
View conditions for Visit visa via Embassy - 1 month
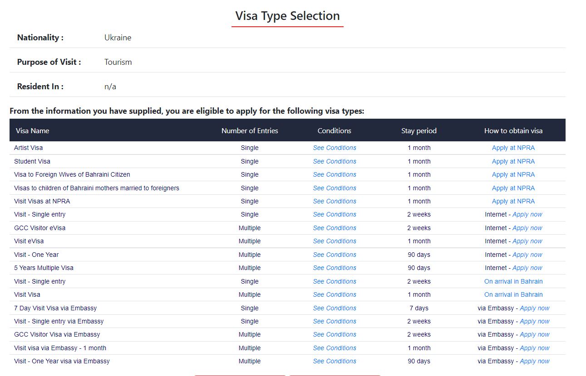334,348
